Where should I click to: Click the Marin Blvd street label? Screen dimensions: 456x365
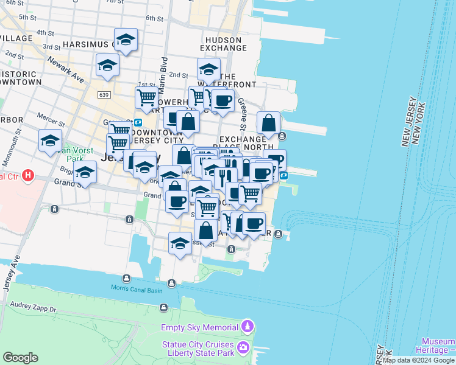[163, 75]
